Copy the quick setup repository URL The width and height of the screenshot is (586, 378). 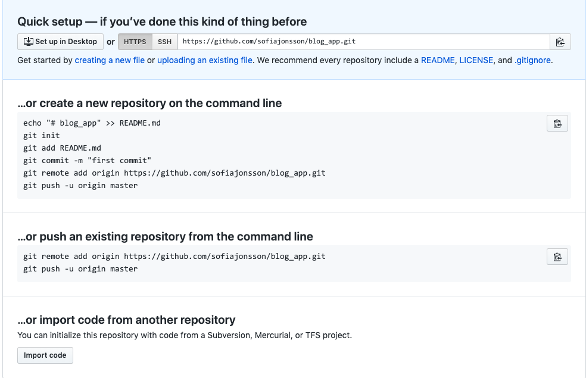point(559,41)
